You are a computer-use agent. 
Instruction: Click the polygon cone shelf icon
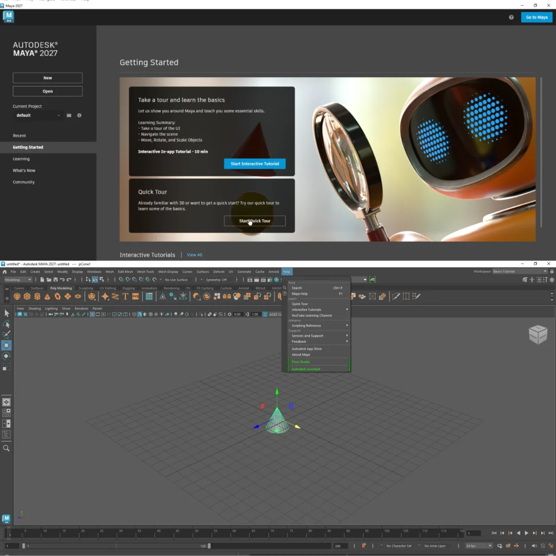tap(47, 297)
